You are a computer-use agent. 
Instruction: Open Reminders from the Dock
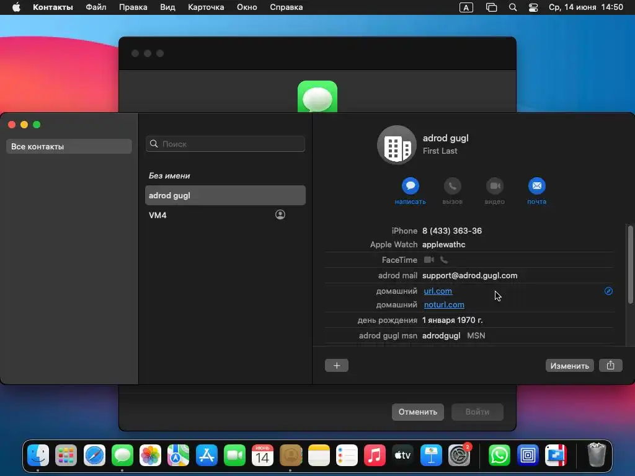pyautogui.click(x=347, y=456)
